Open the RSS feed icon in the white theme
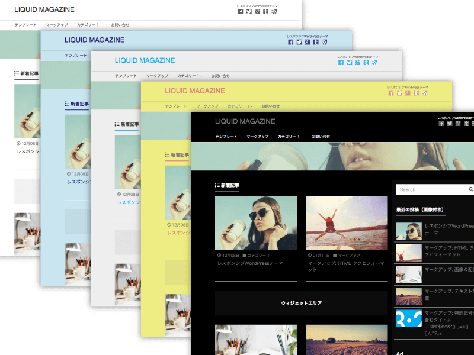Viewport: 474px width, 355px height. (274, 12)
